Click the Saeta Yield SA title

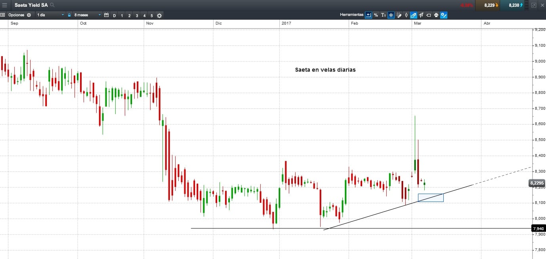[31, 5]
